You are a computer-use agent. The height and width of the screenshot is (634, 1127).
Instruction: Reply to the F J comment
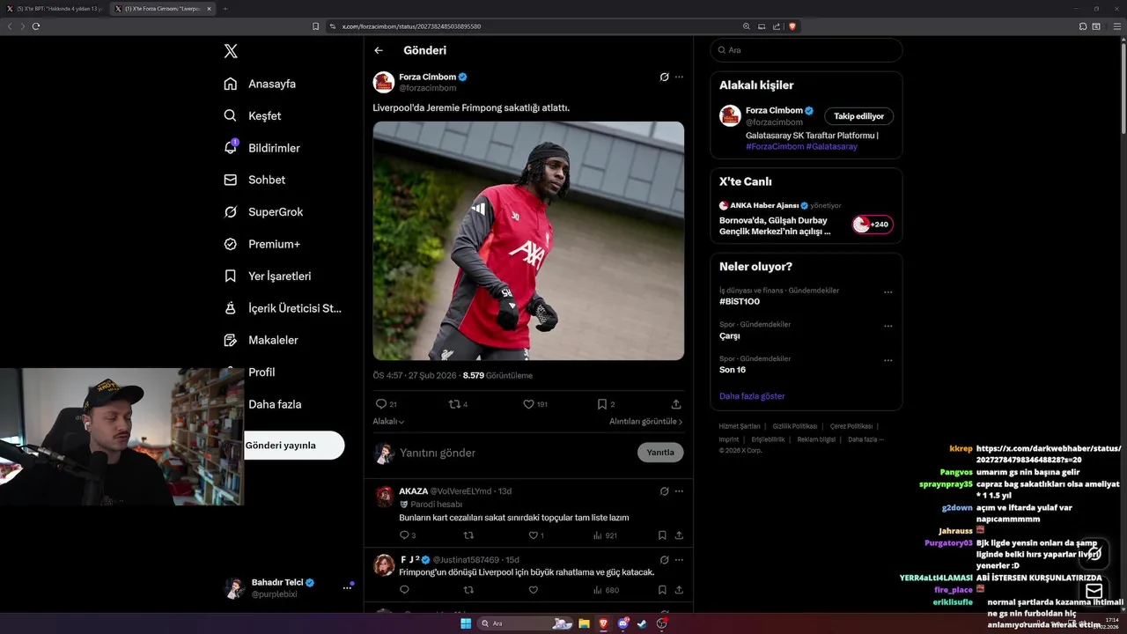pyautogui.click(x=405, y=590)
